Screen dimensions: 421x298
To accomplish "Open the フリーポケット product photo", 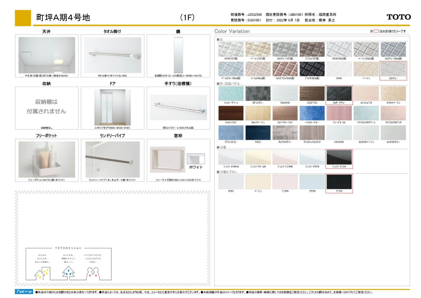I will tap(47, 159).
